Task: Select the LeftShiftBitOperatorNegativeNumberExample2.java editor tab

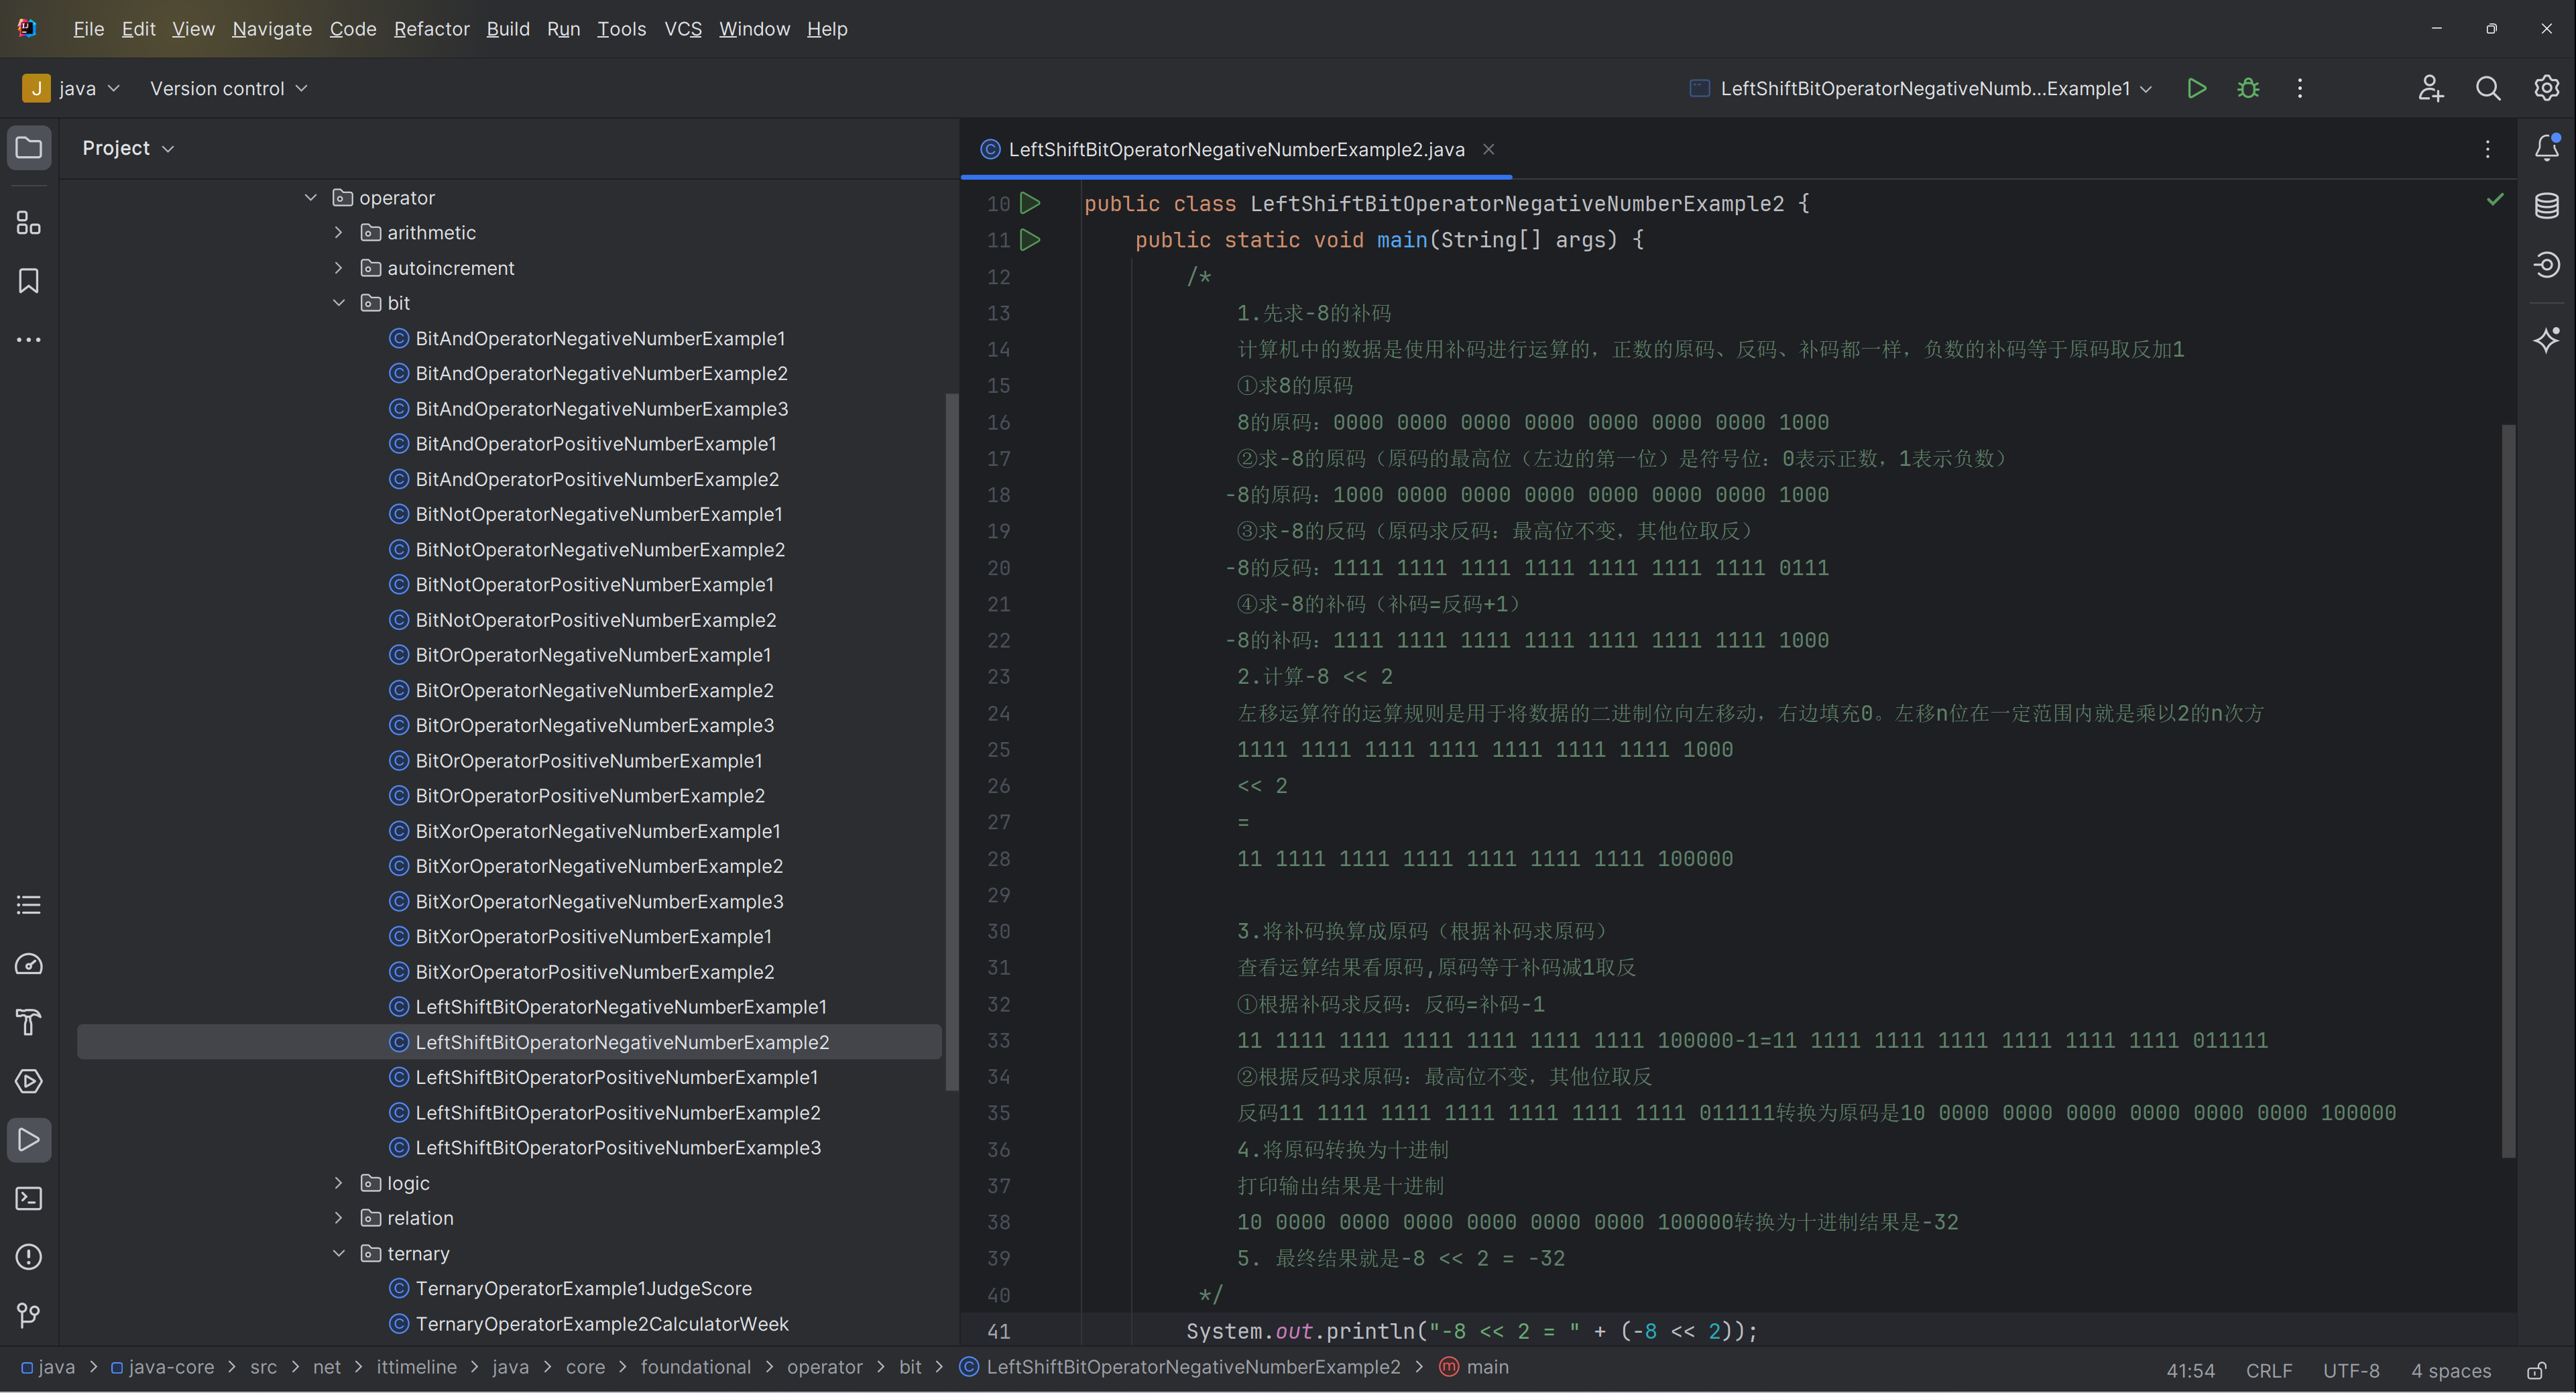Action: point(1237,149)
